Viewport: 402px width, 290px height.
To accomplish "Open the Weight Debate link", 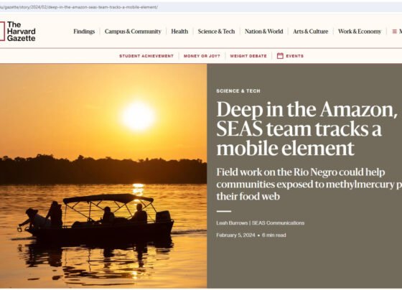I will pos(248,56).
